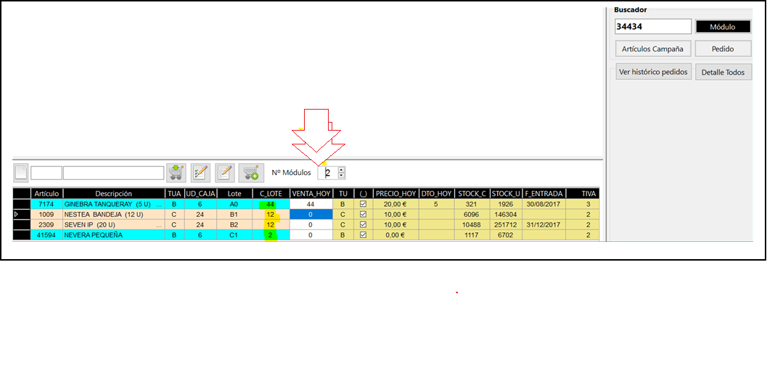
Task: Click stock value 10488
Action: pos(472,224)
